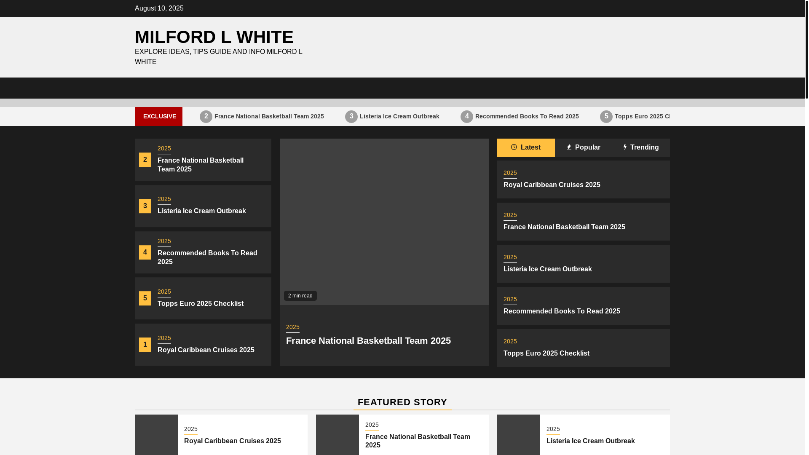The image size is (809, 455).
Task: Open Listeria Ice Cream Outbreak in left list
Action: pyautogui.click(x=202, y=211)
